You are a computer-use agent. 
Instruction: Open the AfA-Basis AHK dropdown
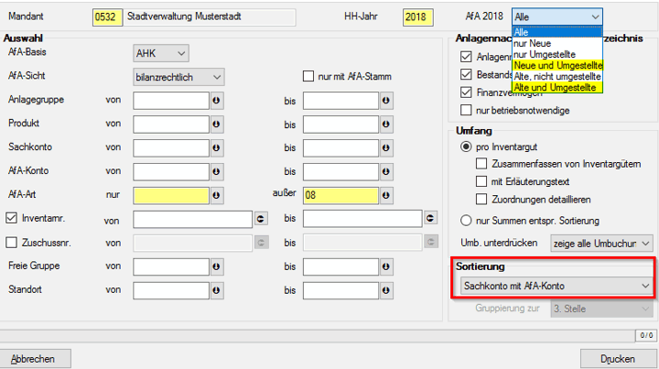click(161, 53)
